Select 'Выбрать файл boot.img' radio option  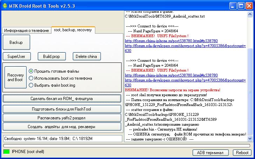coord(31,85)
